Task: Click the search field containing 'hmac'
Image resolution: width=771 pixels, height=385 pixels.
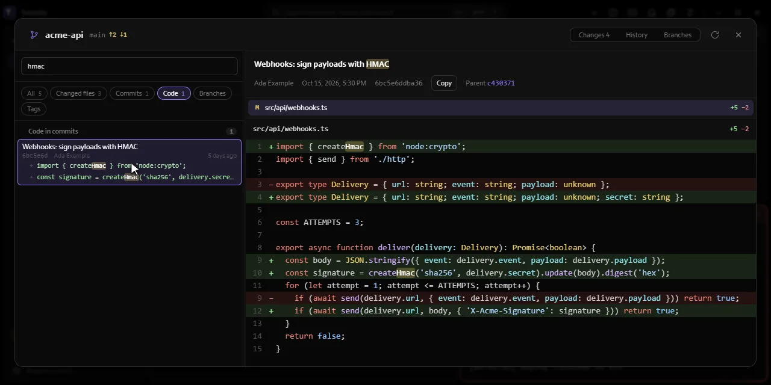Action: 130,66
